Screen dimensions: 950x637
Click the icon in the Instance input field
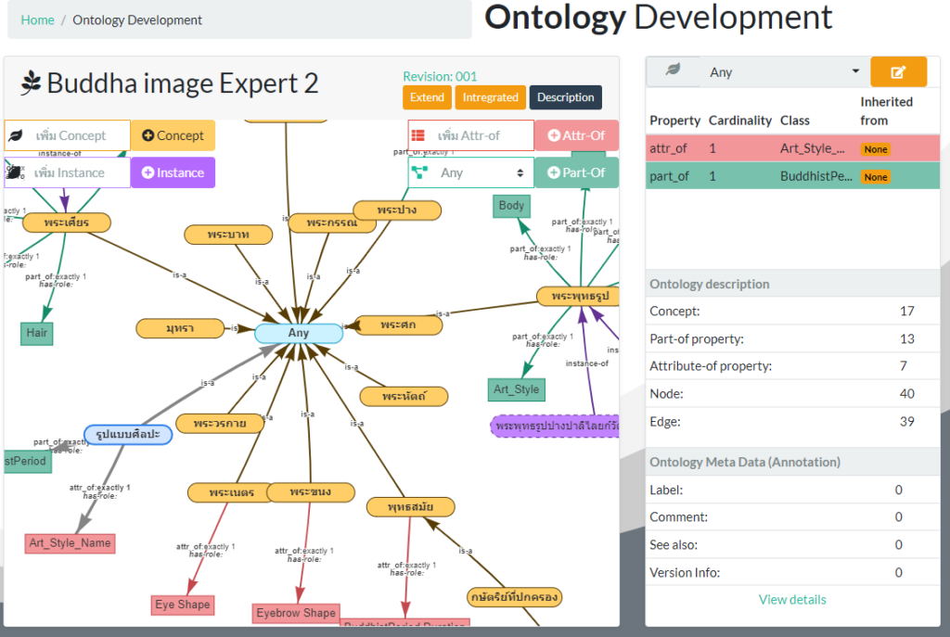pyautogui.click(x=16, y=172)
